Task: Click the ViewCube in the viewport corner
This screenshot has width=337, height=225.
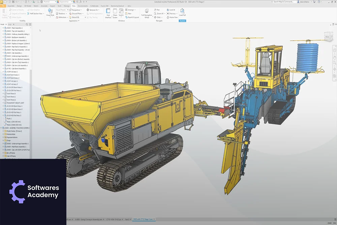Action: point(328,36)
